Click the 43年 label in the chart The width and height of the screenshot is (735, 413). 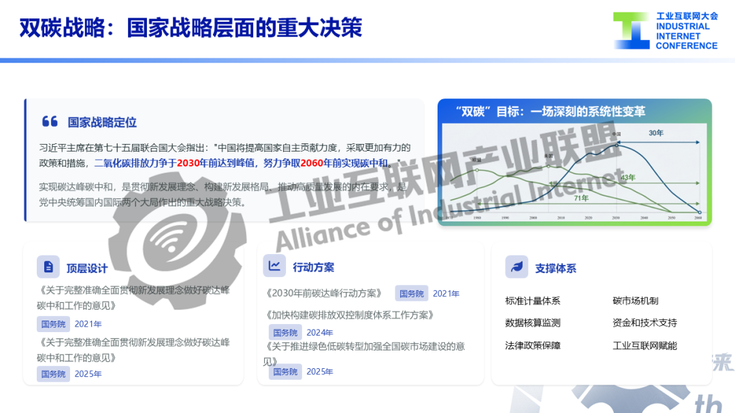pyautogui.click(x=628, y=177)
